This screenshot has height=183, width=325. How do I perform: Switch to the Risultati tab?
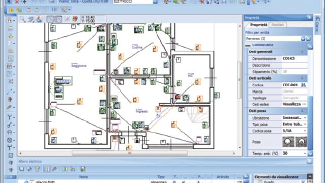pyautogui.click(x=278, y=25)
